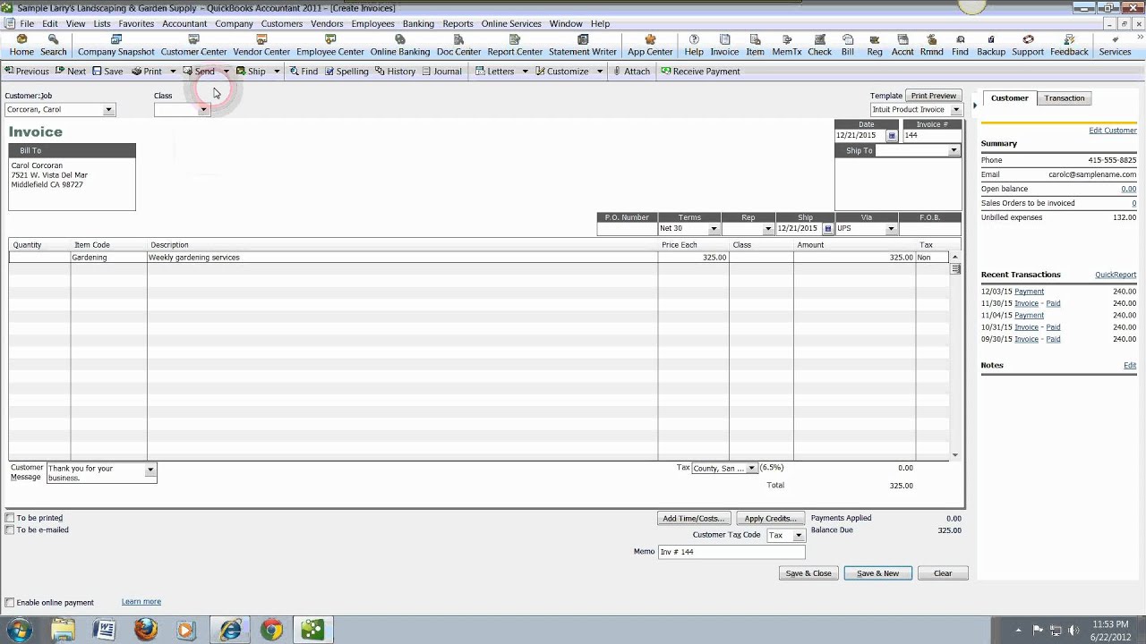Screen dimensions: 1146x644
Task: Open the Lists menu
Action: tap(102, 24)
